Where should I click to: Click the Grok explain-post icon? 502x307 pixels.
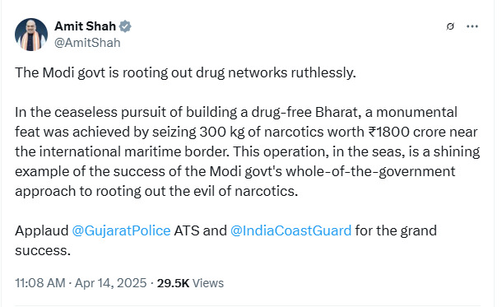pyautogui.click(x=450, y=26)
